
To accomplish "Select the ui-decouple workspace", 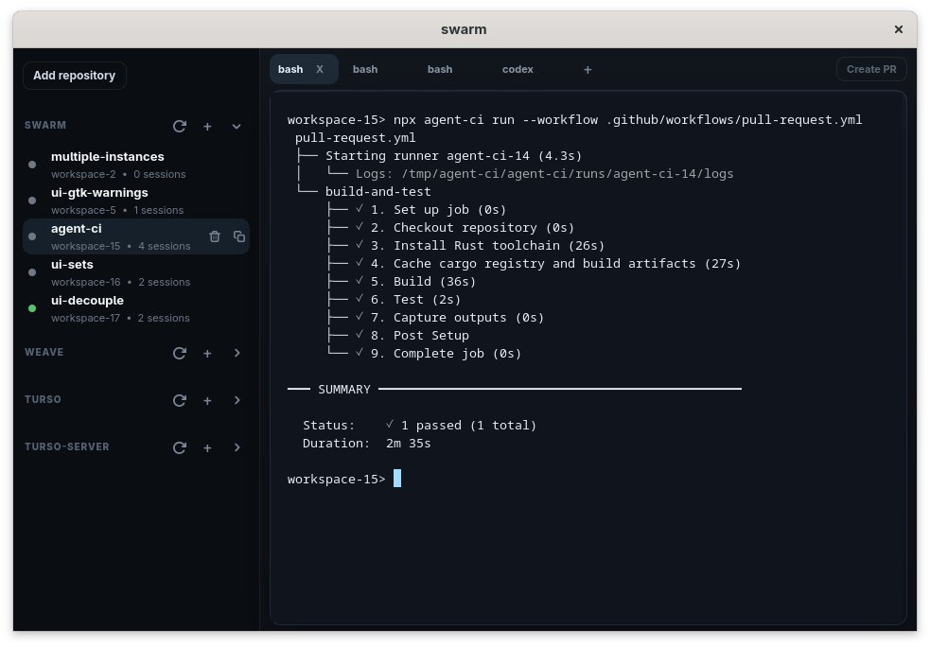I will tap(87, 301).
